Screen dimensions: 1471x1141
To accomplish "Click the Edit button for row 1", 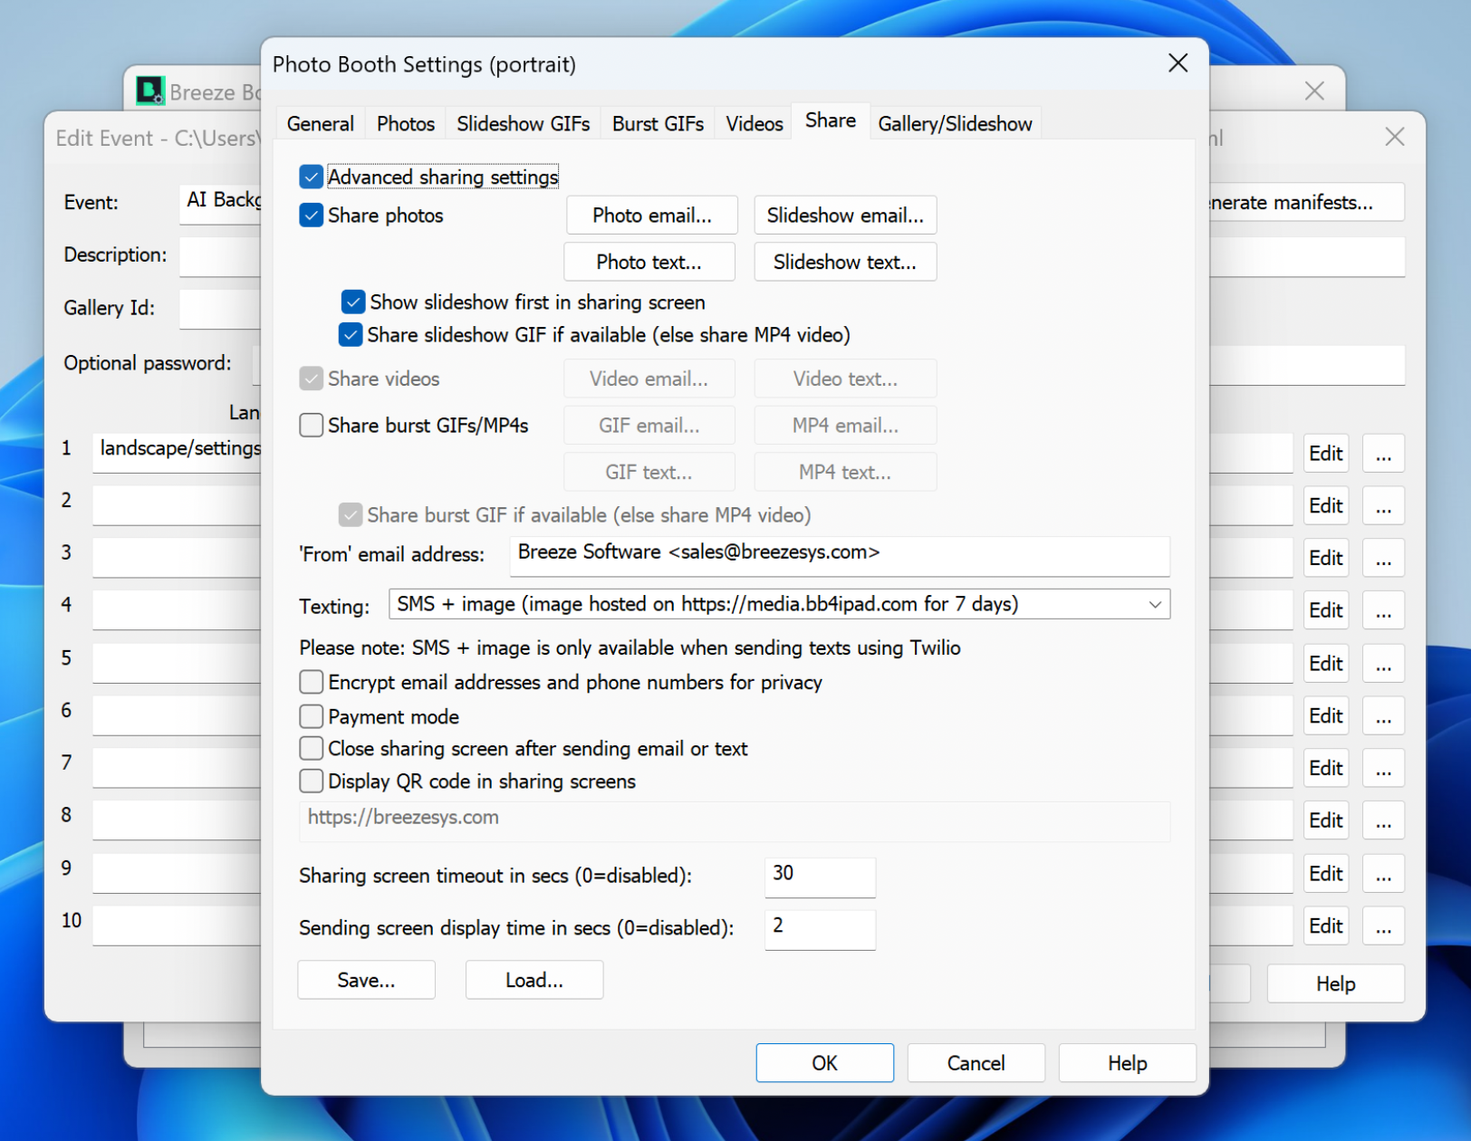I will (x=1325, y=454).
